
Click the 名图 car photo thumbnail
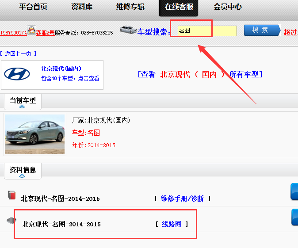[34, 134]
